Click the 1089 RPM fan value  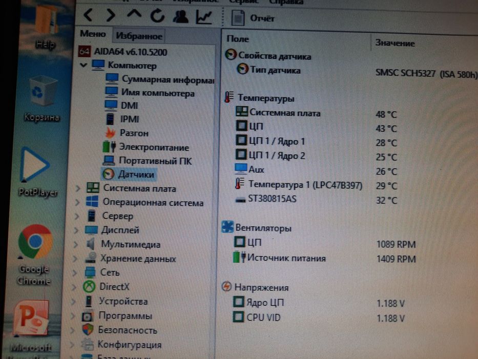point(396,245)
